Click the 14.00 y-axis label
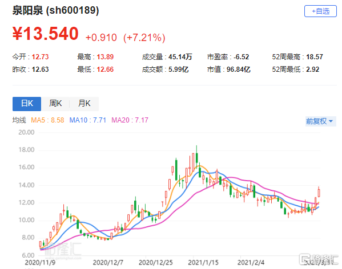The height and width of the screenshot is (269, 342). click(x=26, y=185)
